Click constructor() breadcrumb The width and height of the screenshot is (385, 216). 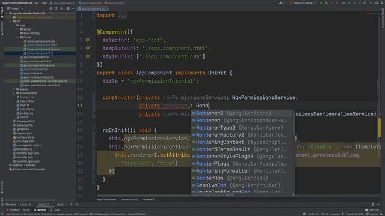coord(129,200)
